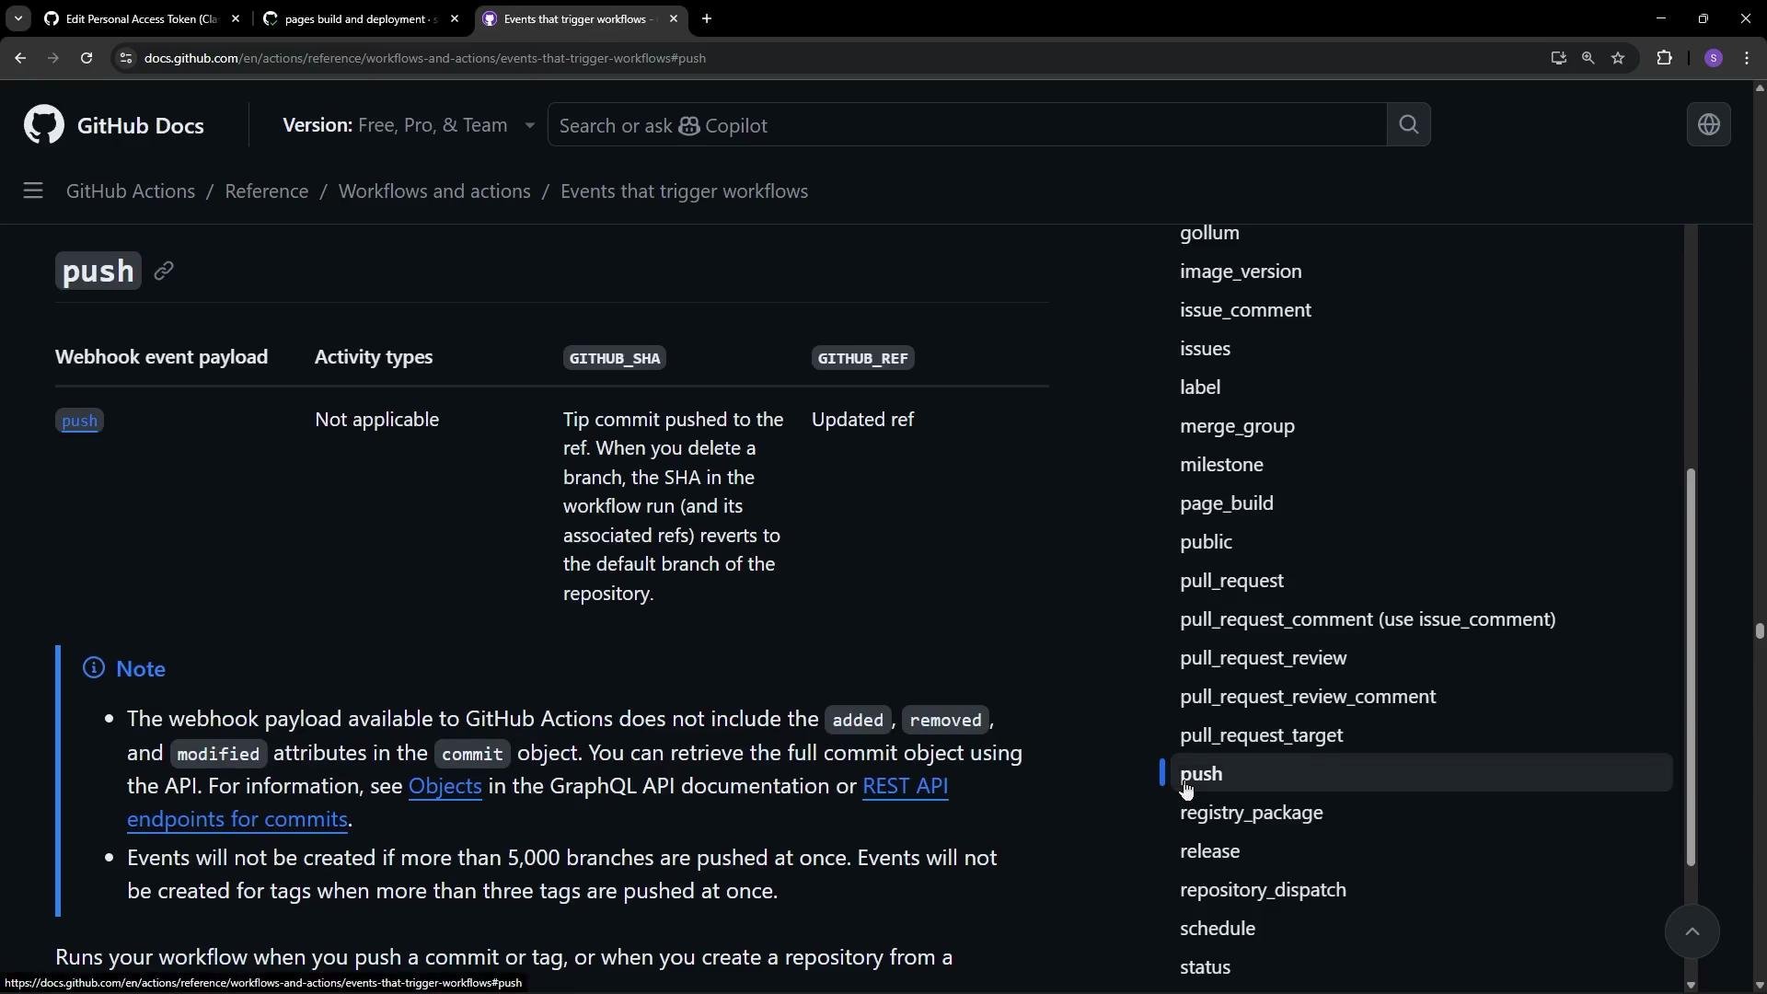Click the Search or ask Copilot field
This screenshot has width=1767, height=994.
pos(966,124)
